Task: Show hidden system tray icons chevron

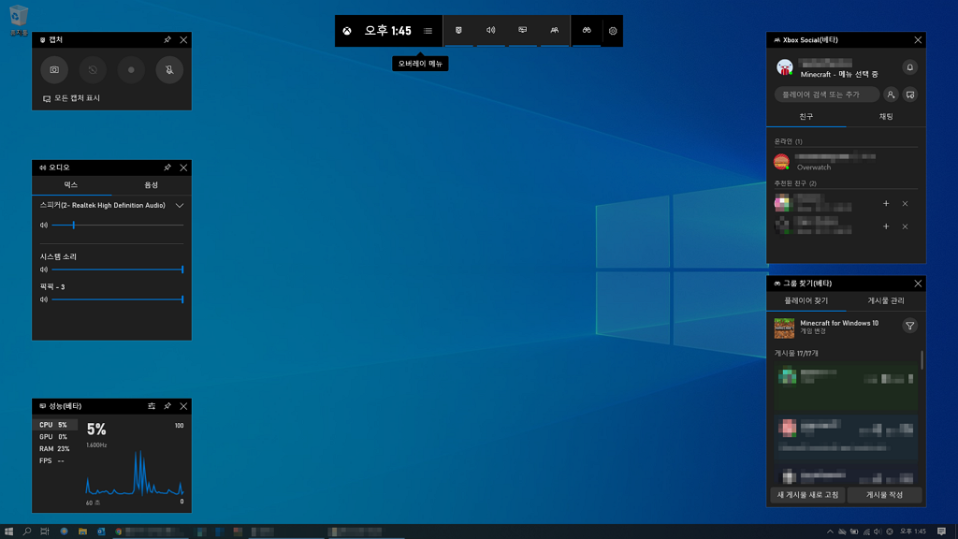Action: click(830, 532)
